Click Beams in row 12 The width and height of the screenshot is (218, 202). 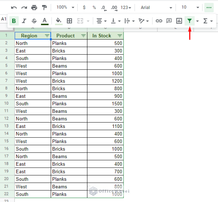click(69, 119)
